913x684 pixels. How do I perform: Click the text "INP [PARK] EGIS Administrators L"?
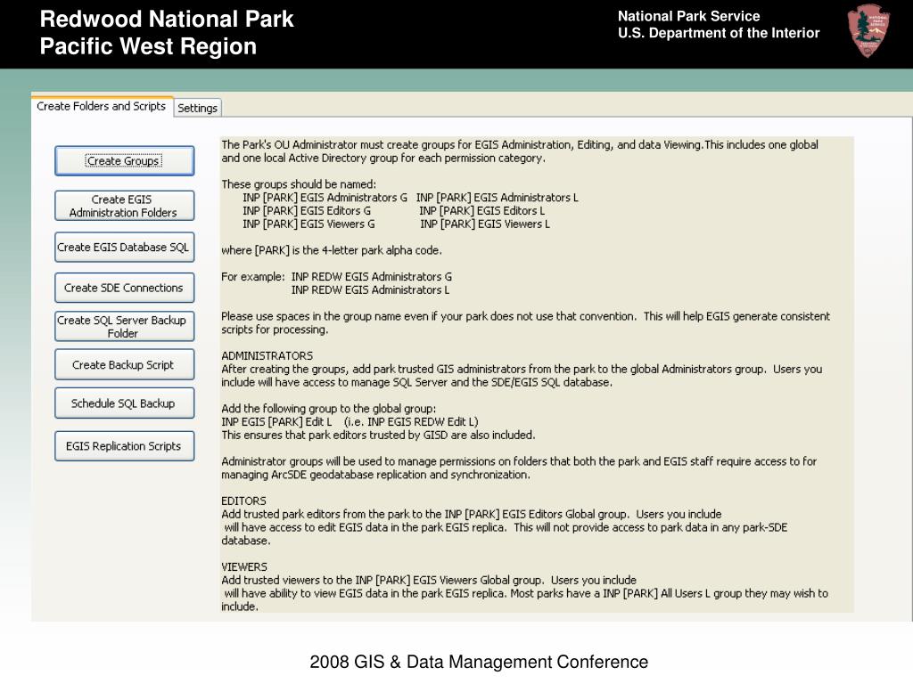tap(498, 198)
